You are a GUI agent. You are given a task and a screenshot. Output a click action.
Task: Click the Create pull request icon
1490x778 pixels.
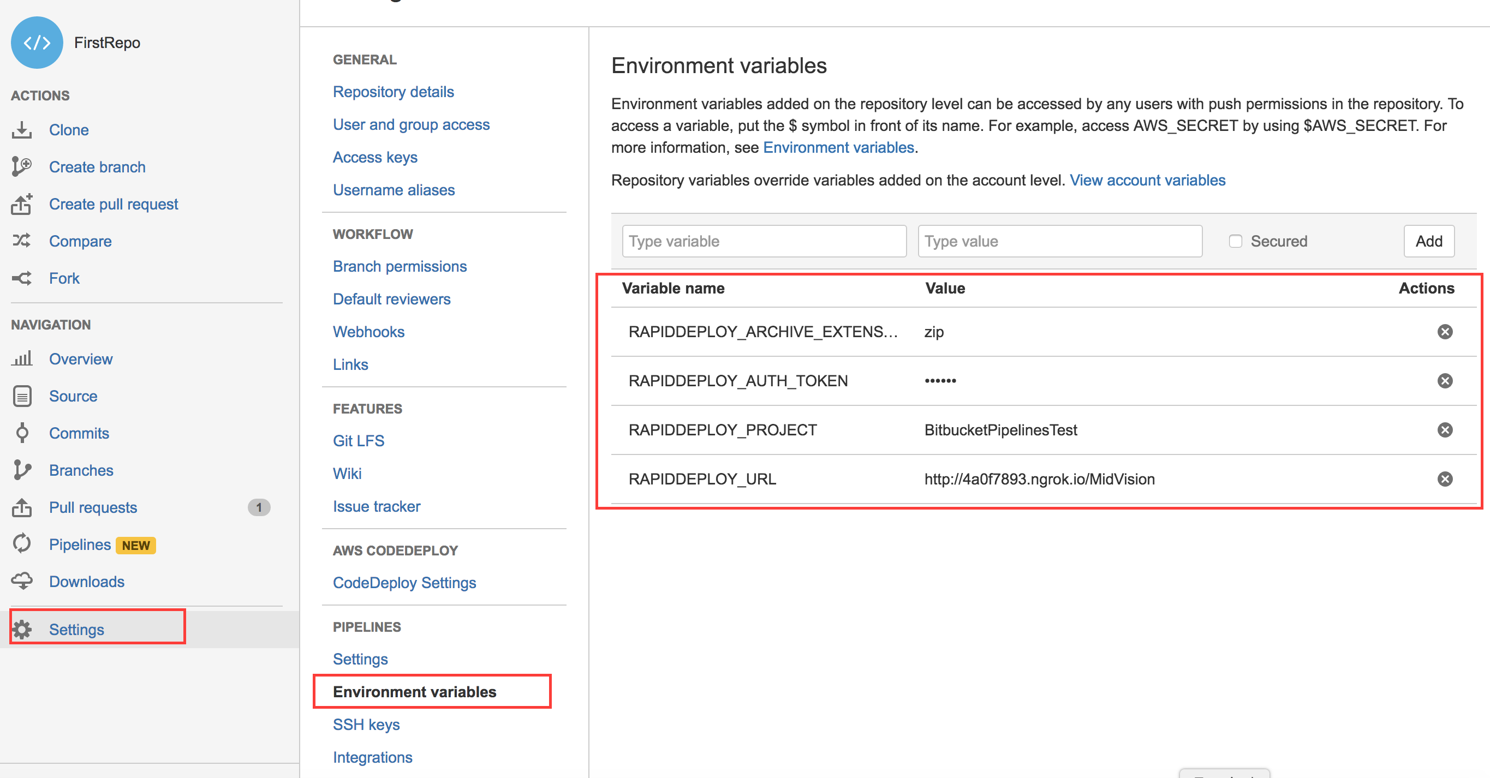point(22,204)
